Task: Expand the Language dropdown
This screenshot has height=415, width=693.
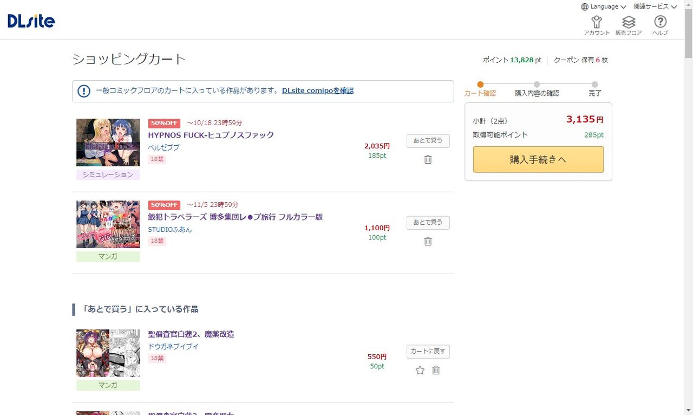Action: [x=603, y=7]
